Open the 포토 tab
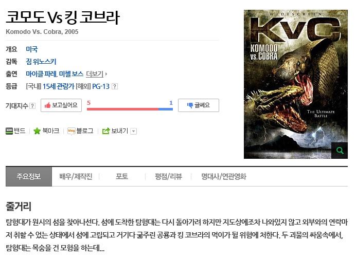Screen dimensions: 355x260 [122, 176]
